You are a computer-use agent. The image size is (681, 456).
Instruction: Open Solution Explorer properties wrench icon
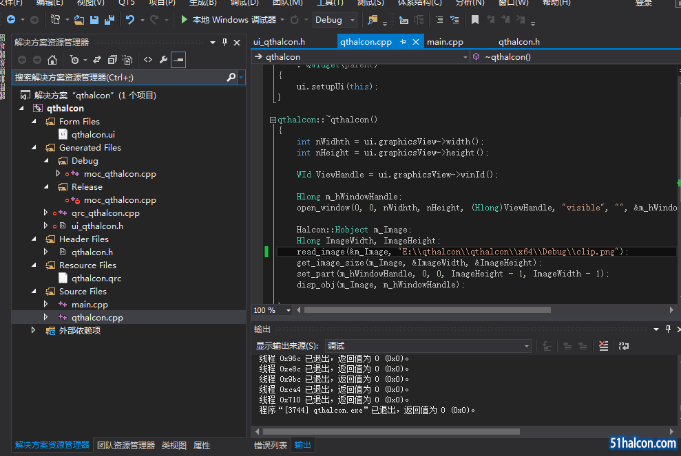(x=163, y=60)
